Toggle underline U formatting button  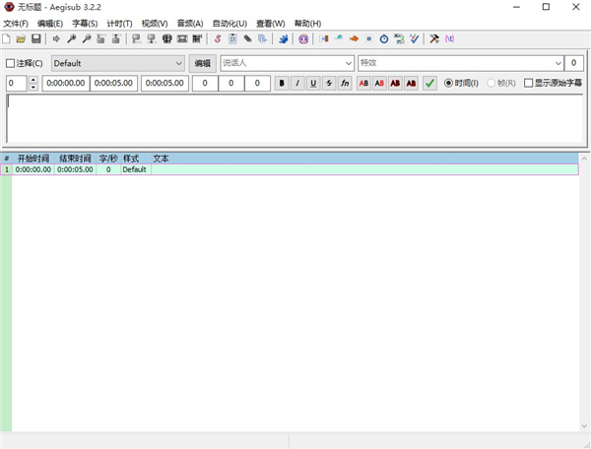coord(313,83)
